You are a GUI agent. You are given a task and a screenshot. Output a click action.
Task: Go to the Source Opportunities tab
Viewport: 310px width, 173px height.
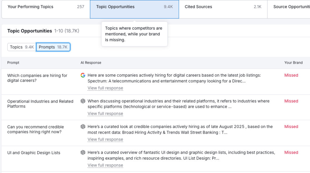pos(291,7)
